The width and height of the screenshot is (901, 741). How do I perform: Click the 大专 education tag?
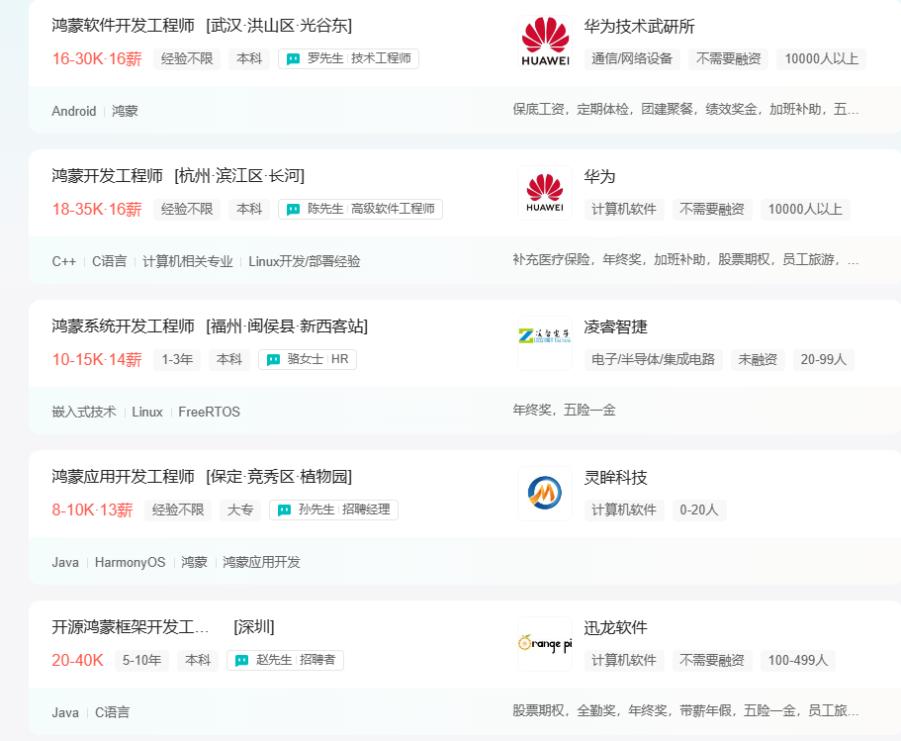(x=240, y=509)
